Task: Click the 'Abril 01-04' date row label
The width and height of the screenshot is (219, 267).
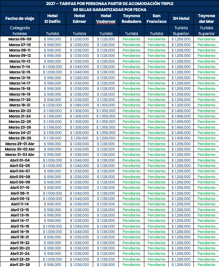Action: click(20, 160)
